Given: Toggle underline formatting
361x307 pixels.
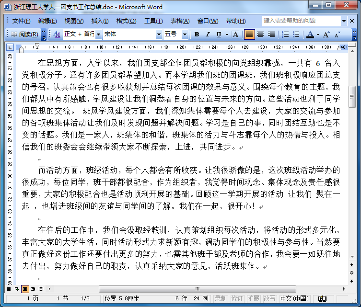Looking at the screenshot, I should click(219, 34).
